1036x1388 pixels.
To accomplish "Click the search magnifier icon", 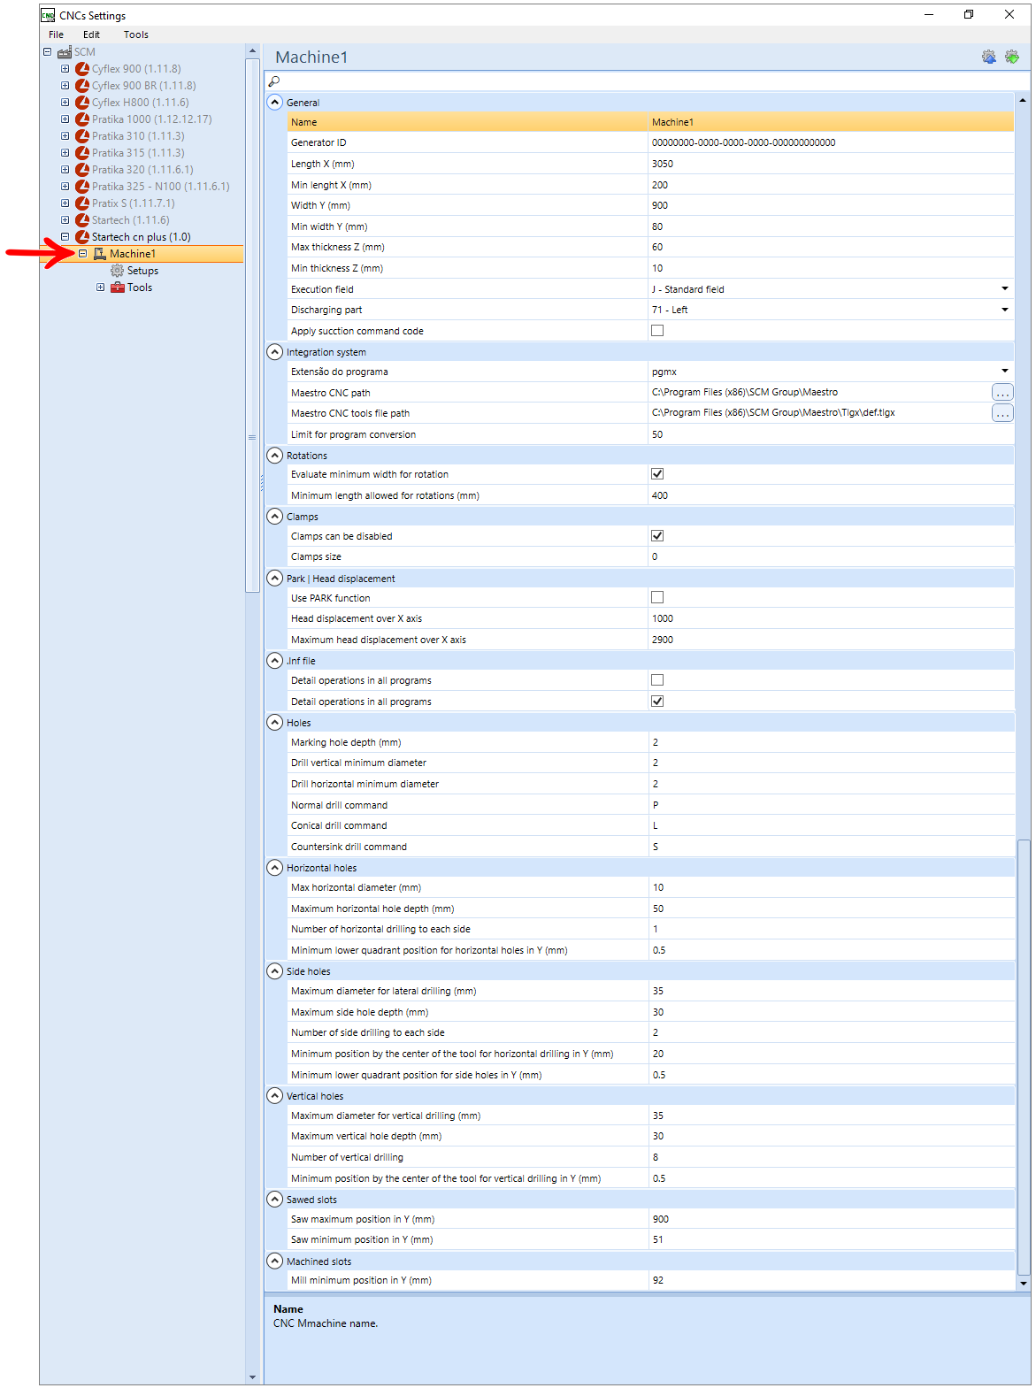I will click(x=274, y=81).
